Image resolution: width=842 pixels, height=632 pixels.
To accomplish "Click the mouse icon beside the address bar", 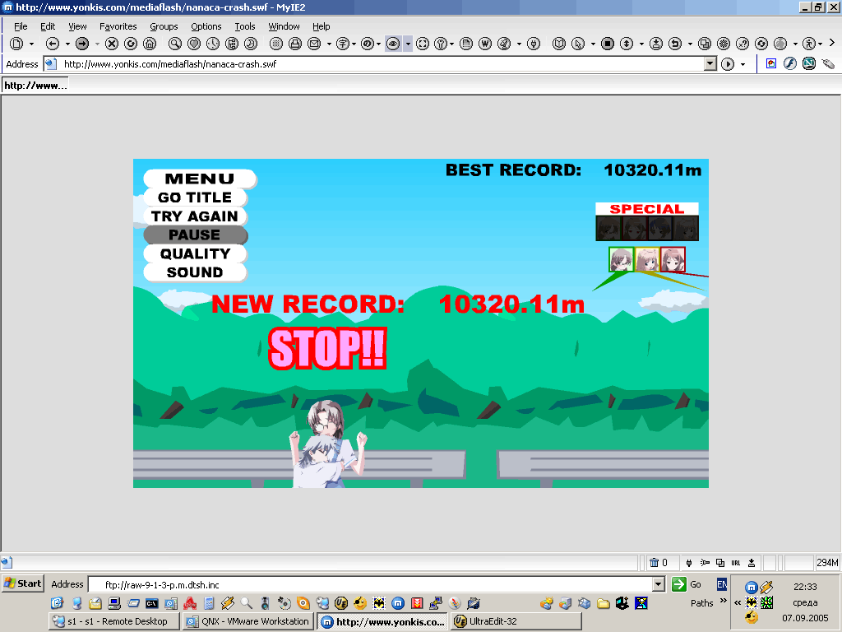I will pyautogui.click(x=828, y=64).
